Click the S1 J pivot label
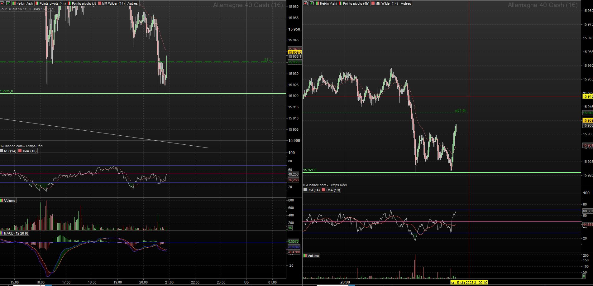The height and width of the screenshot is (286, 593). [267, 60]
